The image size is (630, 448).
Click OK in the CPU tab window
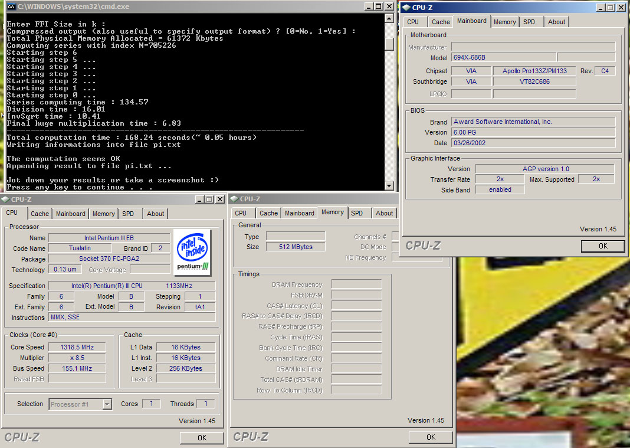202,437
